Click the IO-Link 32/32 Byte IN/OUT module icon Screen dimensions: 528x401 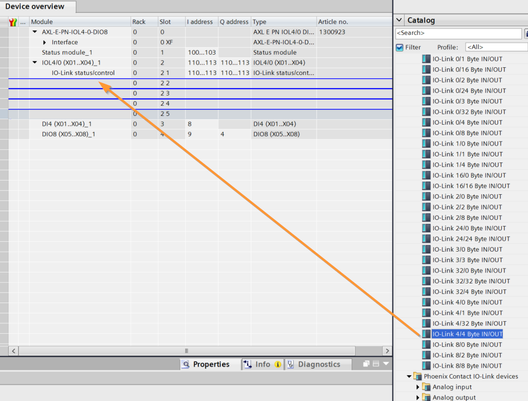click(x=426, y=281)
